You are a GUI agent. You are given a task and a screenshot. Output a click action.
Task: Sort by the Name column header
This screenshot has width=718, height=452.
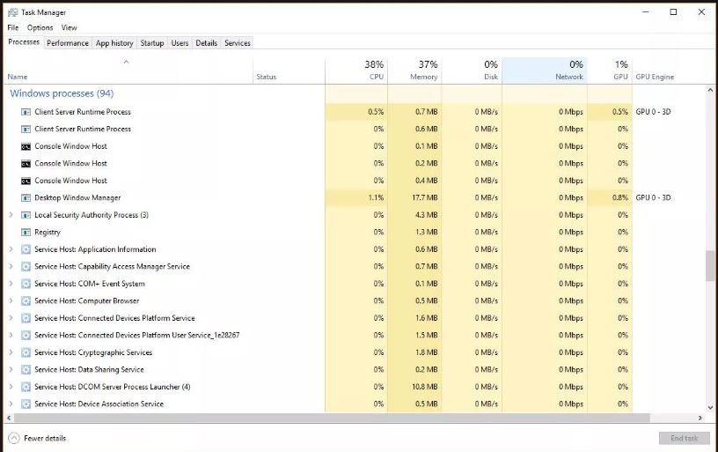pos(128,71)
